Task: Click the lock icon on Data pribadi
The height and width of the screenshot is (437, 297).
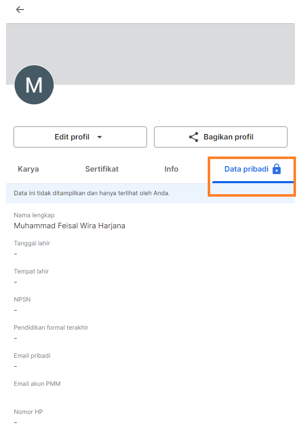Action: point(276,169)
